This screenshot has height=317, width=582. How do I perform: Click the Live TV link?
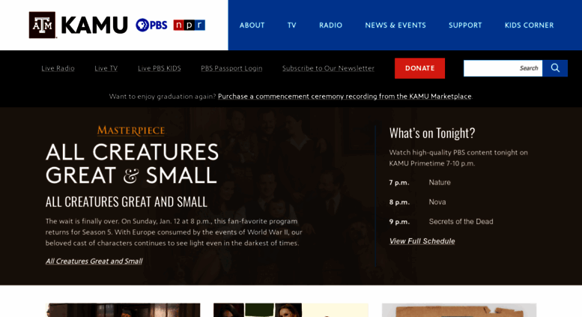(x=106, y=68)
